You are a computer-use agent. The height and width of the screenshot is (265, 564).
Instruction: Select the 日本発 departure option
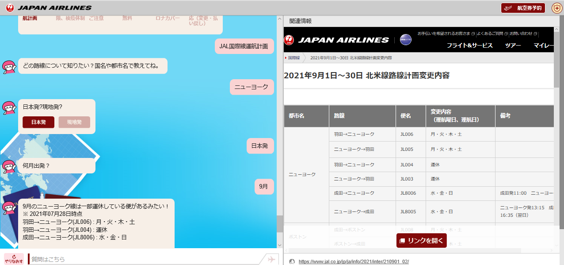[x=38, y=122]
